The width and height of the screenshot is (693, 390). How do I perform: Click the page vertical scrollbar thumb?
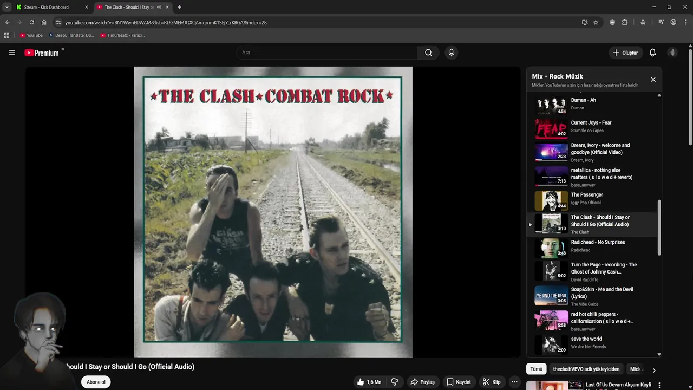coord(690,96)
